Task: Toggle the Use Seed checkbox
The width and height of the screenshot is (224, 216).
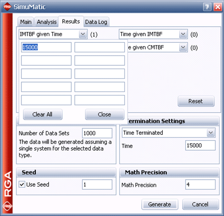Action: [x=22, y=184]
